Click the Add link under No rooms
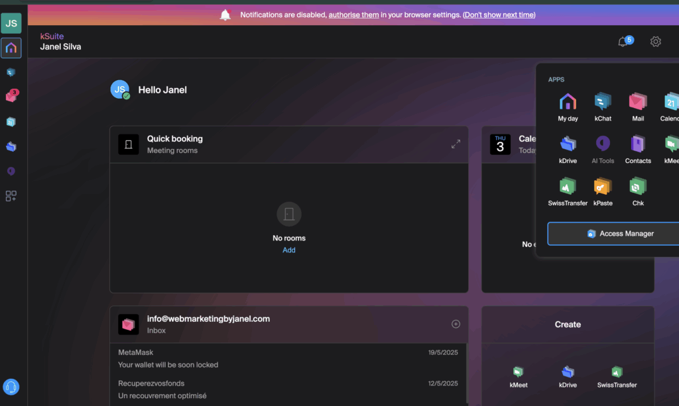679x406 pixels. point(289,250)
